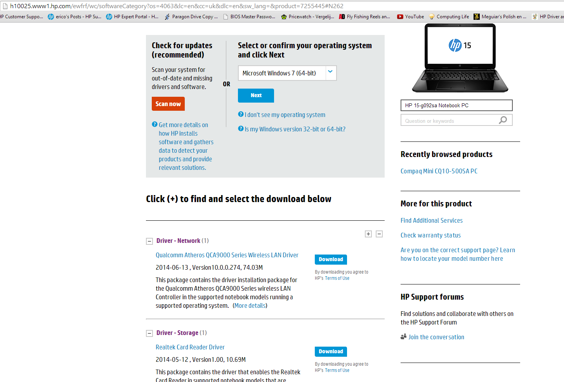Click the product name field HP 15-g092sa
Screen dimensions: 564x382
click(x=456, y=105)
